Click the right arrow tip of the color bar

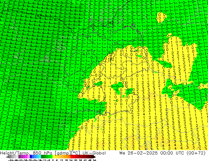pos(96,157)
